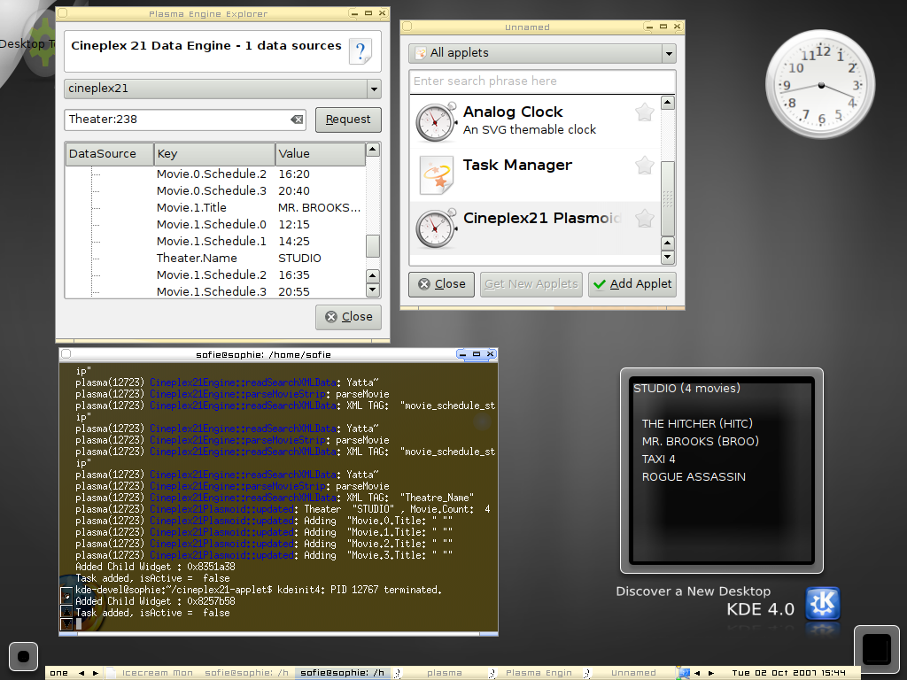
Task: Click the desktop pager label 'one'
Action: point(58,673)
